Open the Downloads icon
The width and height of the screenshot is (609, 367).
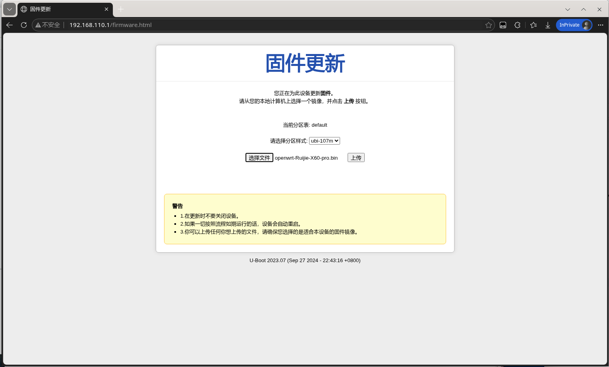click(548, 25)
